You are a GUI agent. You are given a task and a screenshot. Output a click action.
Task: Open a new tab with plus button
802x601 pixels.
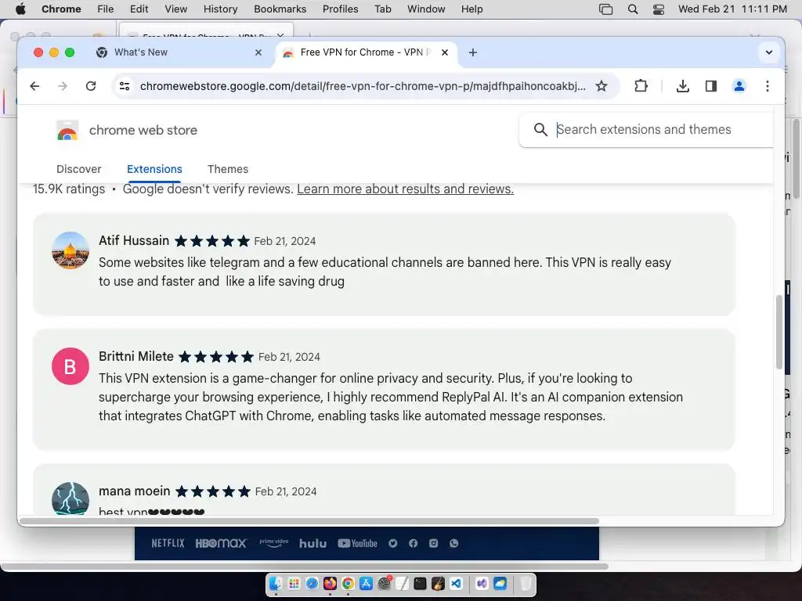[473, 52]
